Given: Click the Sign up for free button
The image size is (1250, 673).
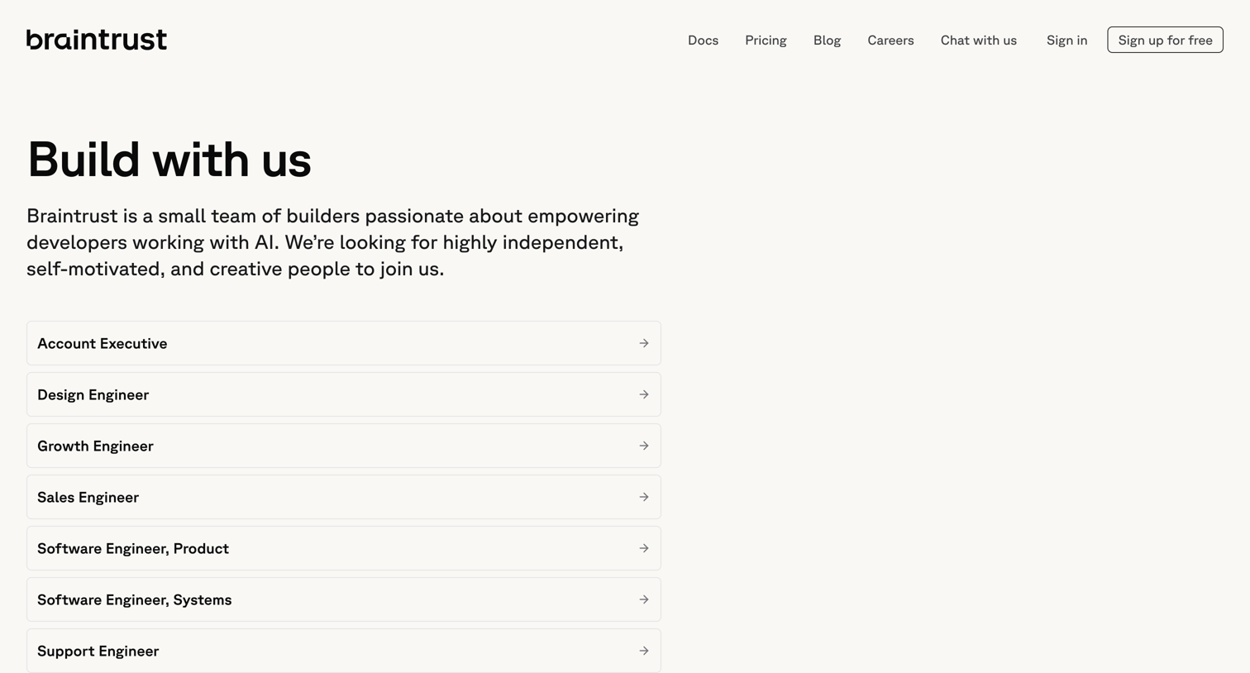Looking at the screenshot, I should tap(1165, 40).
